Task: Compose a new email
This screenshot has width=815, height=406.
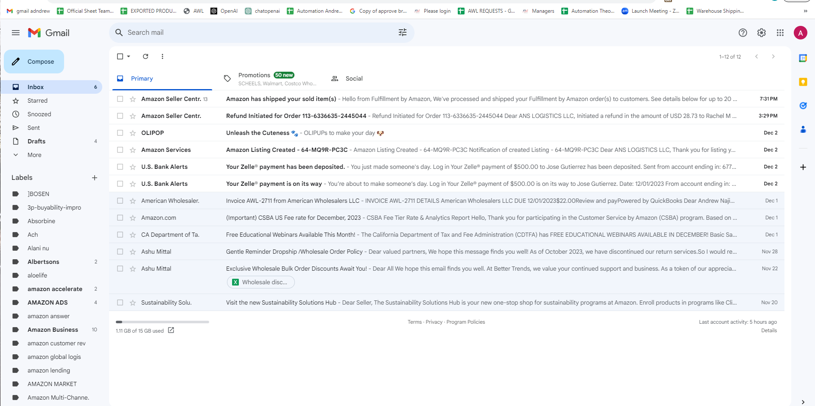Action: pos(34,62)
